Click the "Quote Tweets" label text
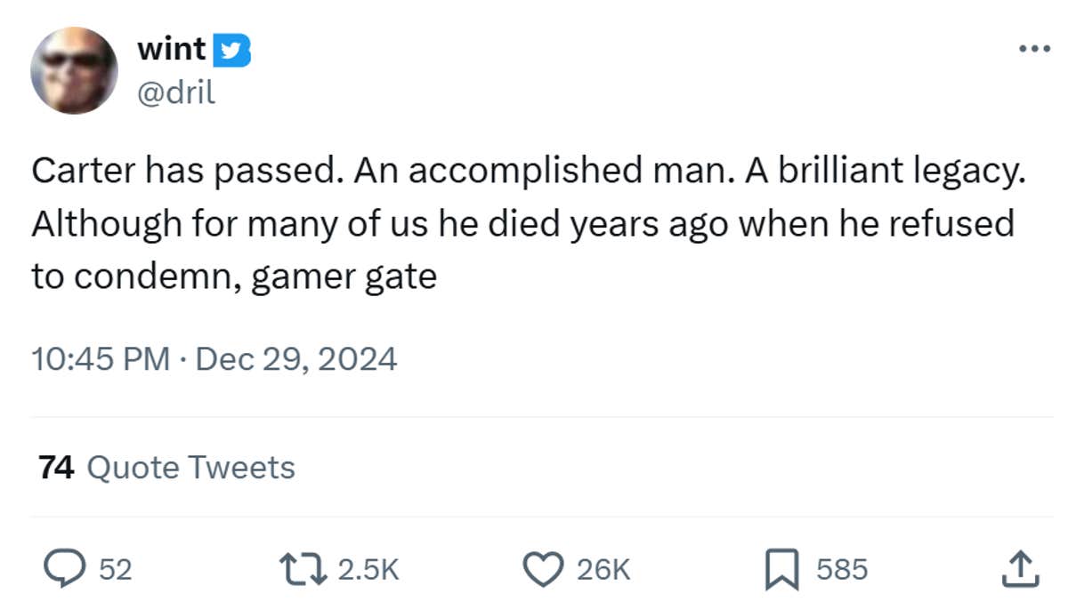Screen dimensions: 1068x610 (x=190, y=467)
